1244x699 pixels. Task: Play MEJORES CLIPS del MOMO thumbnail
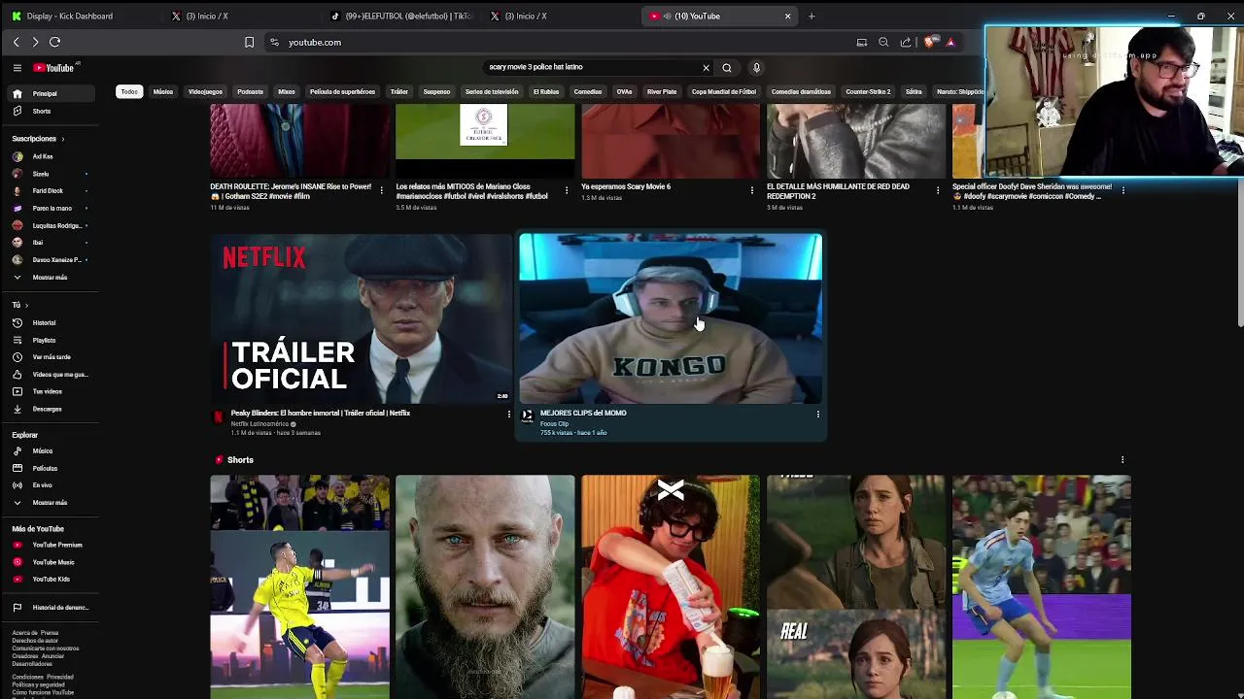point(671,317)
